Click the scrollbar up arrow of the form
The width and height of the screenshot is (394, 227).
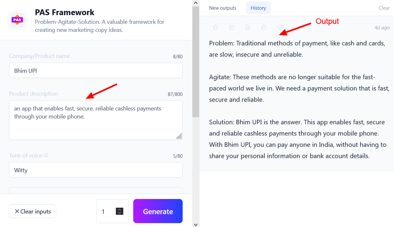196,3
